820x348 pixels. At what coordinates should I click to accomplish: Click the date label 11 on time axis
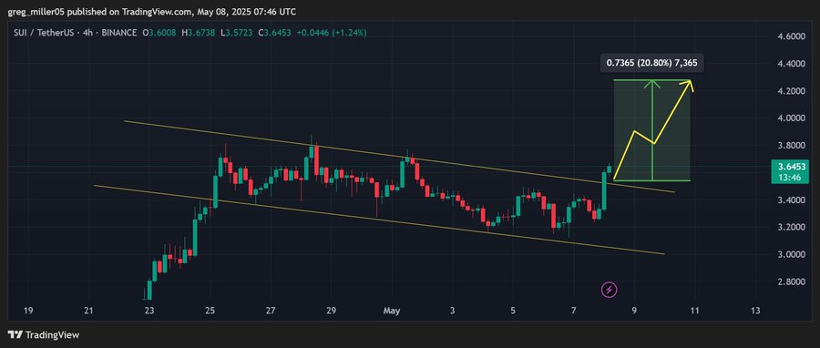(694, 311)
